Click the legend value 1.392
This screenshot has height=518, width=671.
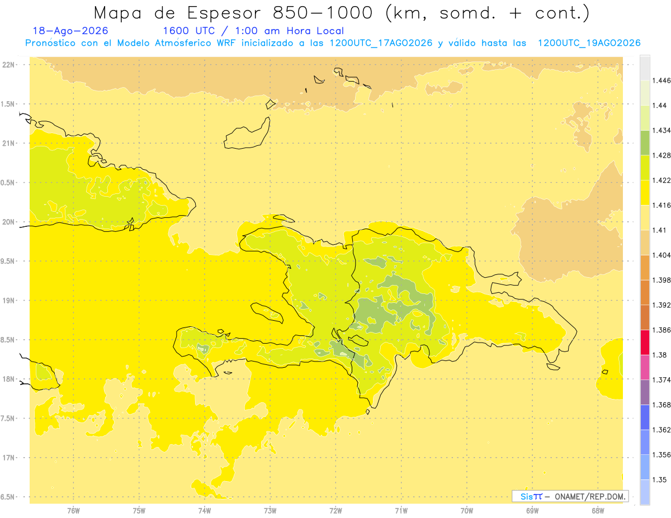[661, 305]
